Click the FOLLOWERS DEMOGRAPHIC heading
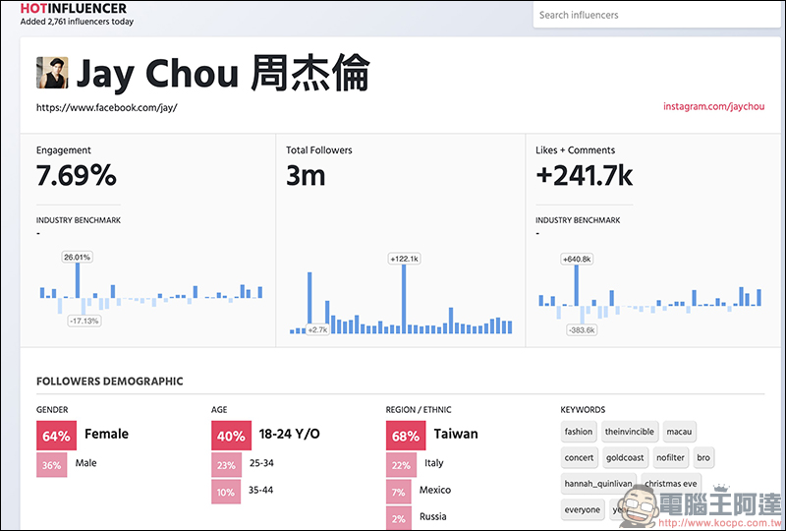The height and width of the screenshot is (531, 786). (x=110, y=381)
